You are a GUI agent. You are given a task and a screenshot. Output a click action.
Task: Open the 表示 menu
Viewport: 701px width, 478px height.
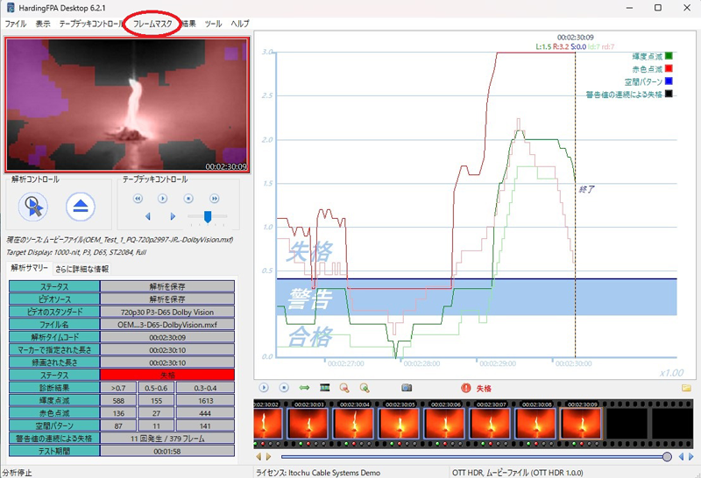[43, 24]
